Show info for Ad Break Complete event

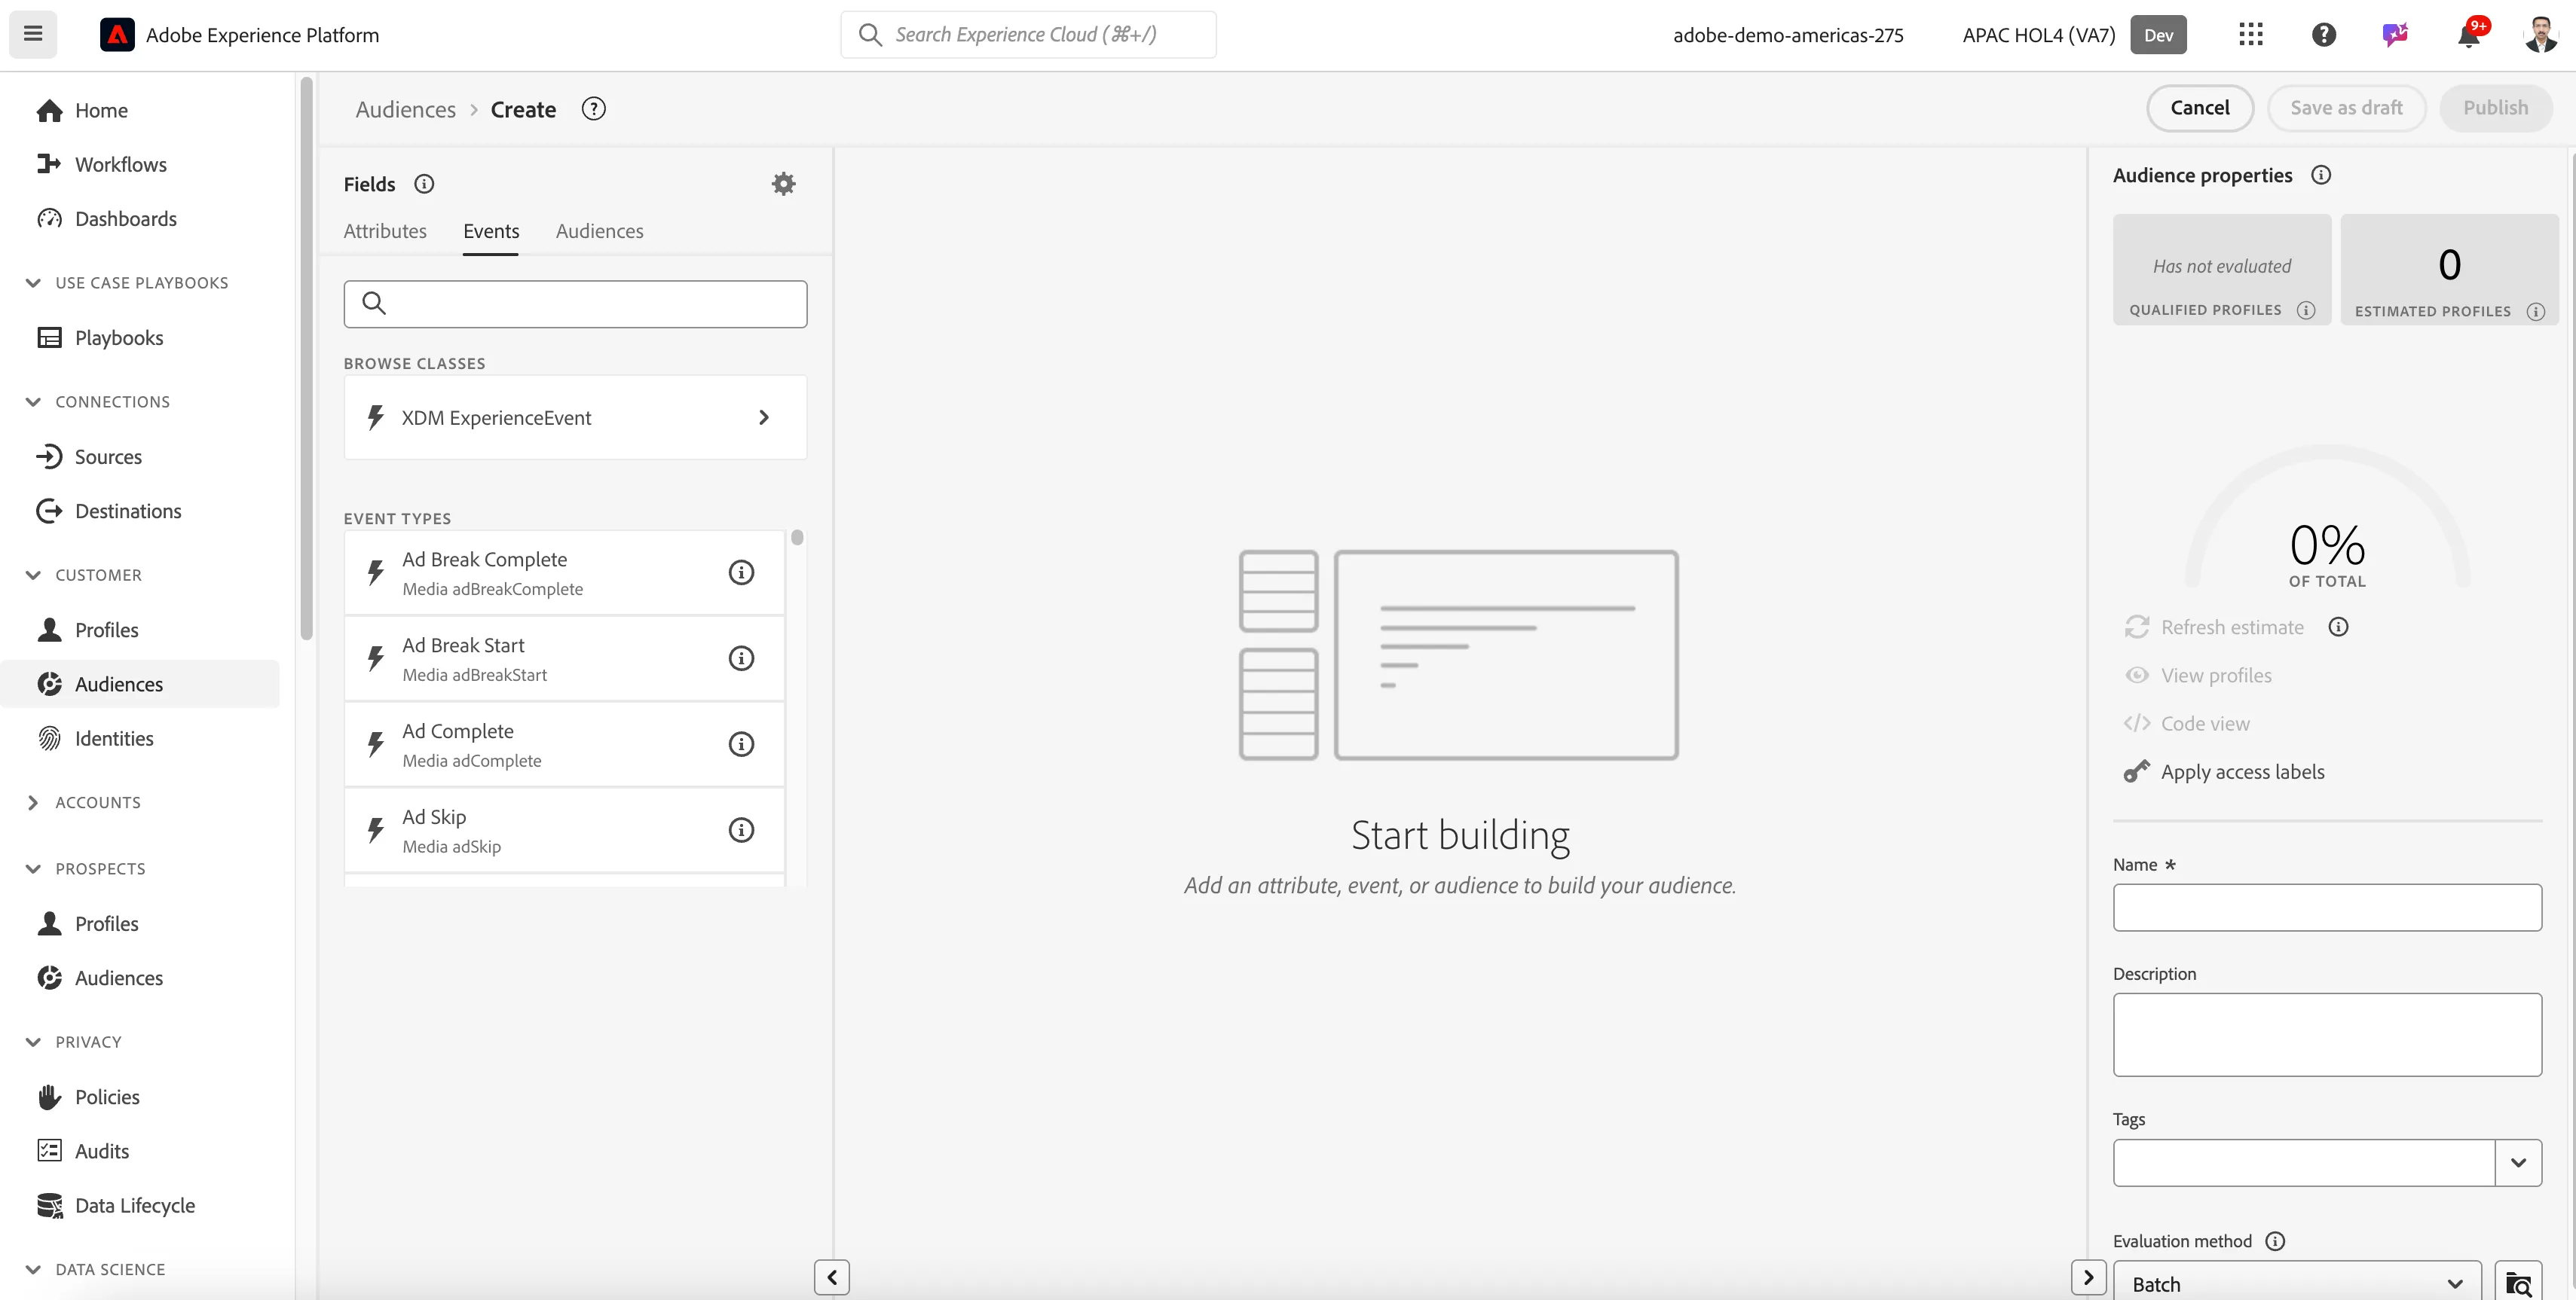[x=741, y=572]
